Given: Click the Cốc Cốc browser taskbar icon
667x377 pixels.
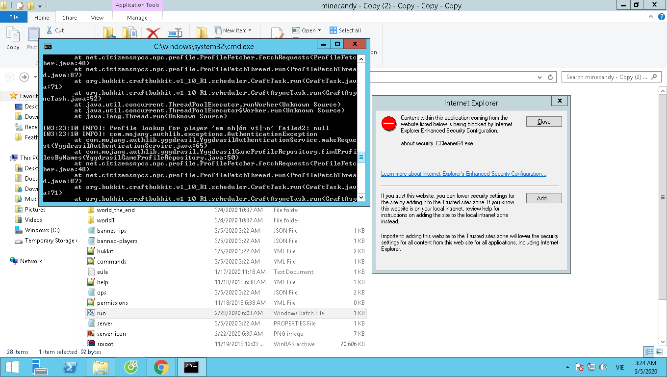Looking at the screenshot, I should (x=131, y=367).
